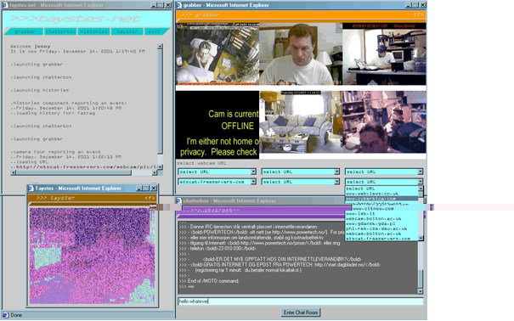Click the IE page icon next to Done
The image size is (514, 321).
click(6, 315)
